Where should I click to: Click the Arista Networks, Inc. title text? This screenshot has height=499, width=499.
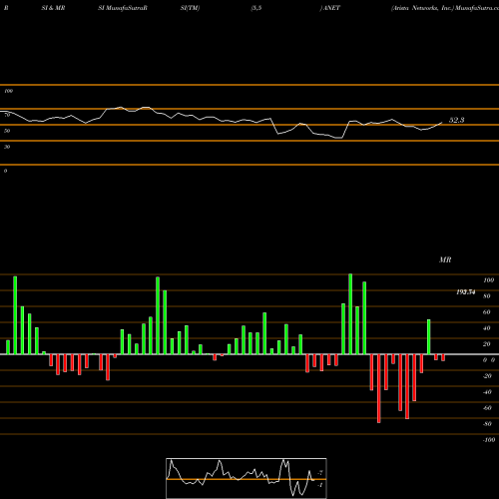pos(423,8)
